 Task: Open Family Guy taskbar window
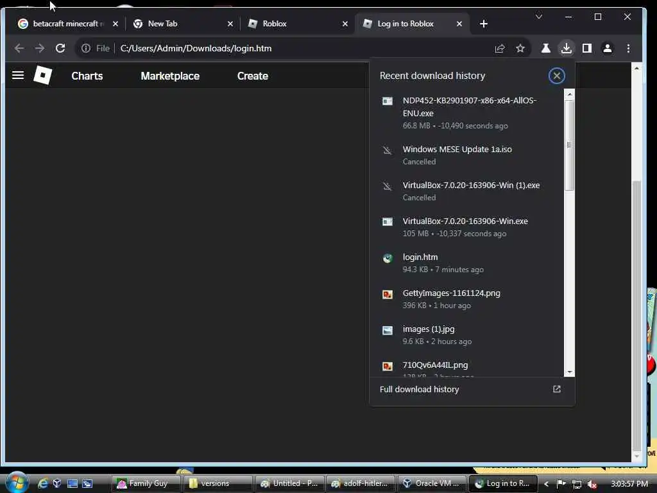(x=146, y=483)
